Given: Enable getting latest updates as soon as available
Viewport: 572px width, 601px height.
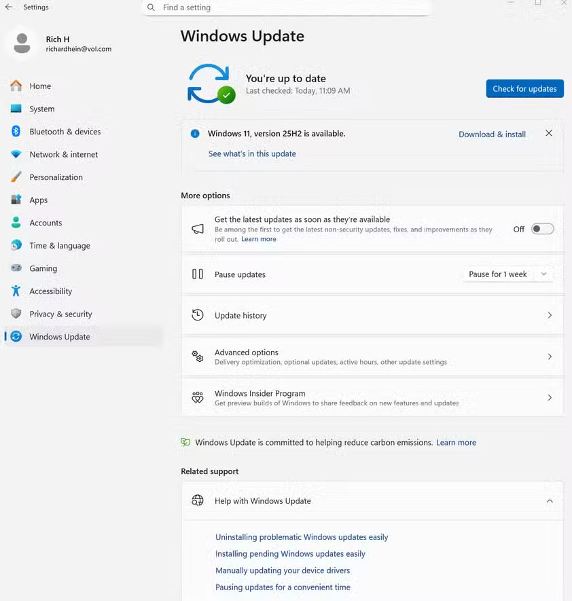Looking at the screenshot, I should (541, 229).
